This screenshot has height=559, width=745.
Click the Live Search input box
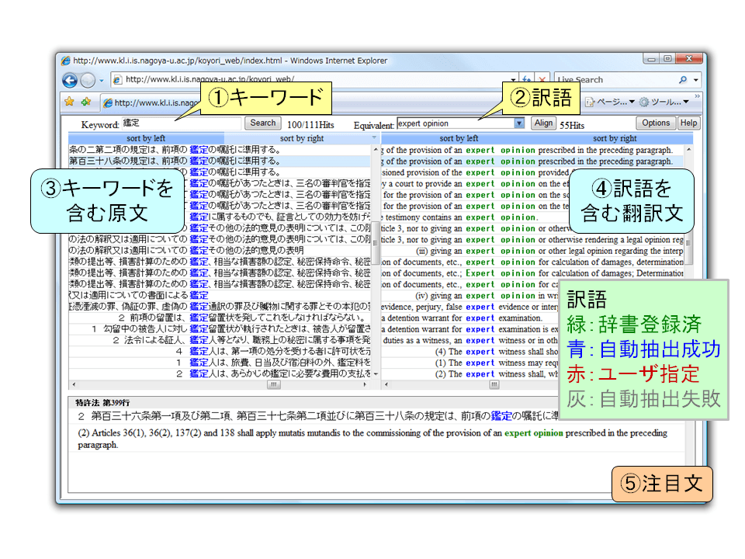coord(617,80)
